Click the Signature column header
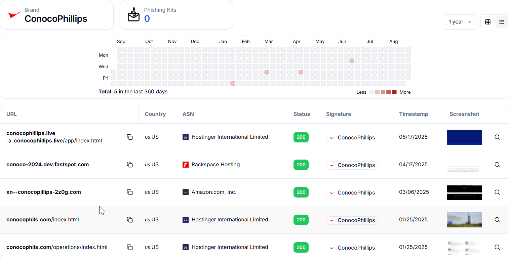508x260 pixels. 339,114
